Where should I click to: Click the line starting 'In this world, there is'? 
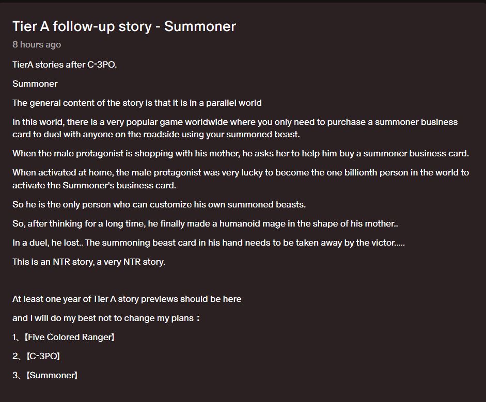[x=235, y=122]
